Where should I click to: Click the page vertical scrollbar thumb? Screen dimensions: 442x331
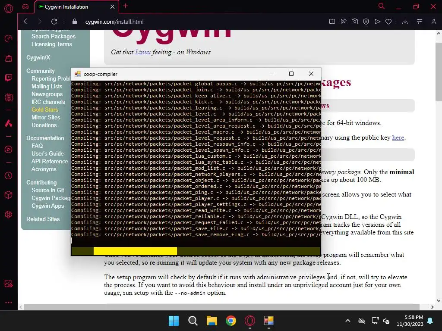(439, 72)
